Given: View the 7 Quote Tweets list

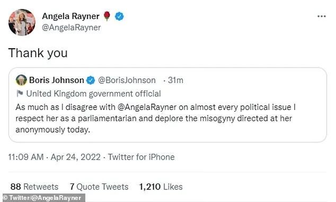Looking at the screenshot, I should pyautogui.click(x=99, y=187).
